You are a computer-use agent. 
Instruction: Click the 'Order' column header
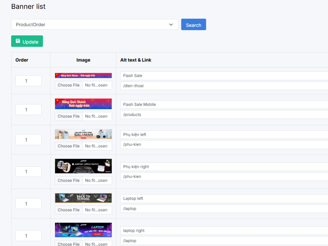click(x=22, y=60)
